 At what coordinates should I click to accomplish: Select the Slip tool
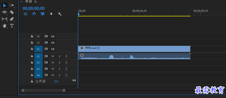point(5,19)
